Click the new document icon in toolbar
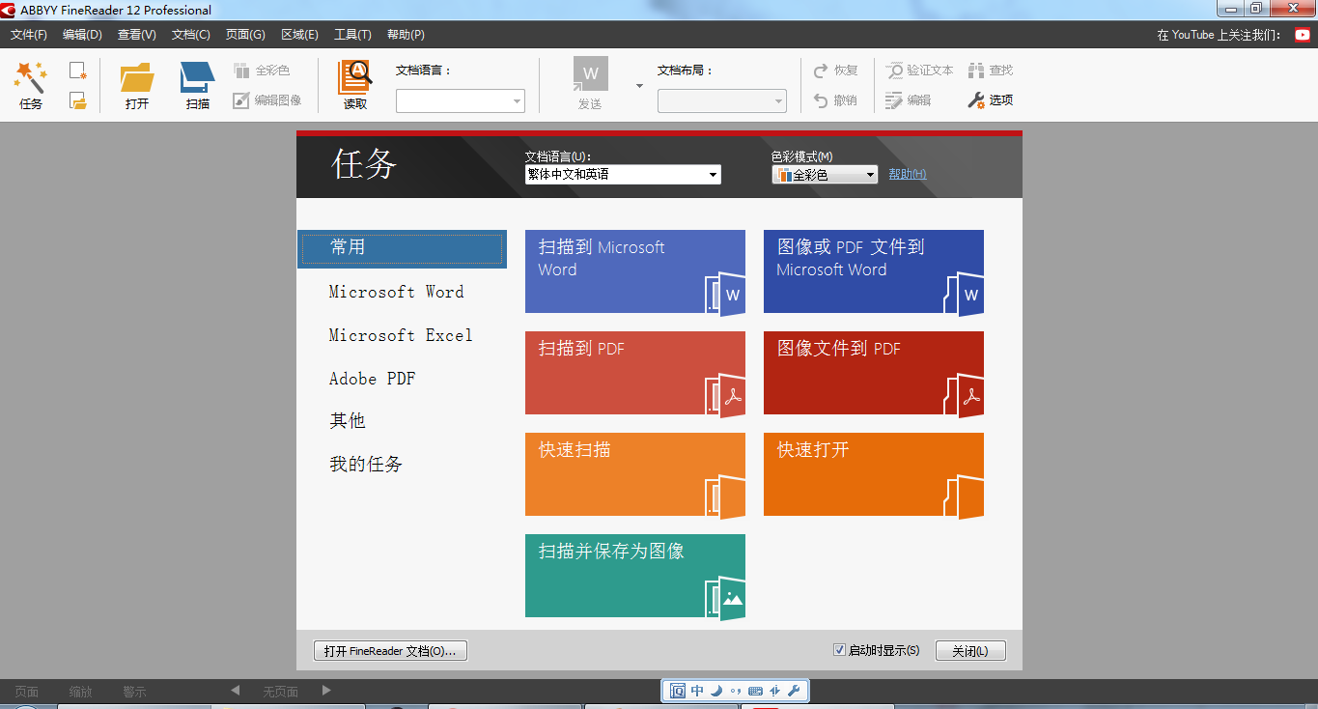The height and width of the screenshot is (709, 1318). point(78,71)
